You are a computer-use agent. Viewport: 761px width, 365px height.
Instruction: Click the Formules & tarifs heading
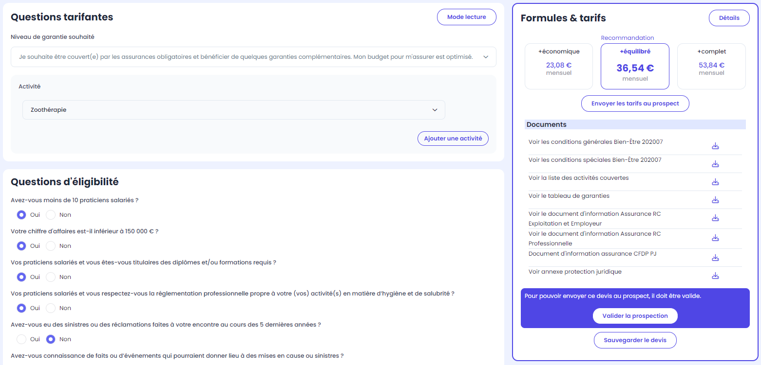(563, 18)
